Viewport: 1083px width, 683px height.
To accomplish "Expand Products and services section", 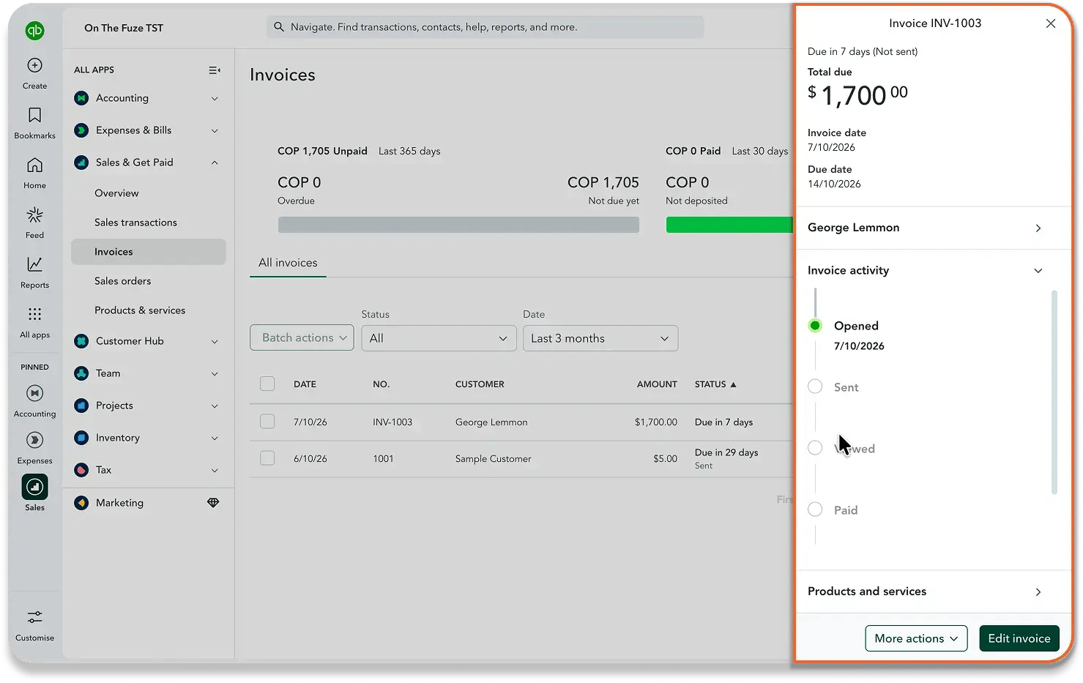I will (x=934, y=591).
